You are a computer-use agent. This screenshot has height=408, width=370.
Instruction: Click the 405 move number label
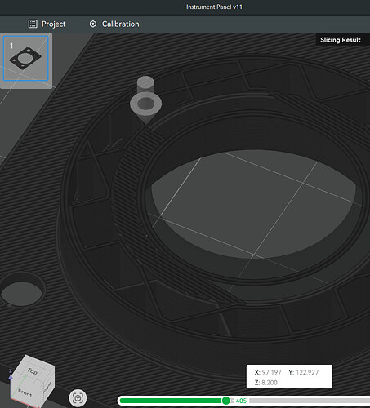(x=241, y=401)
